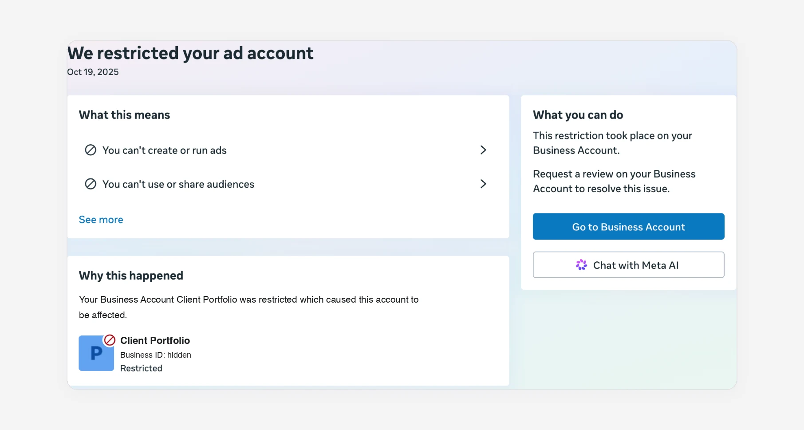Click "Business ID: hidden" text
Viewport: 804px width, 430px height.
pyautogui.click(x=156, y=355)
